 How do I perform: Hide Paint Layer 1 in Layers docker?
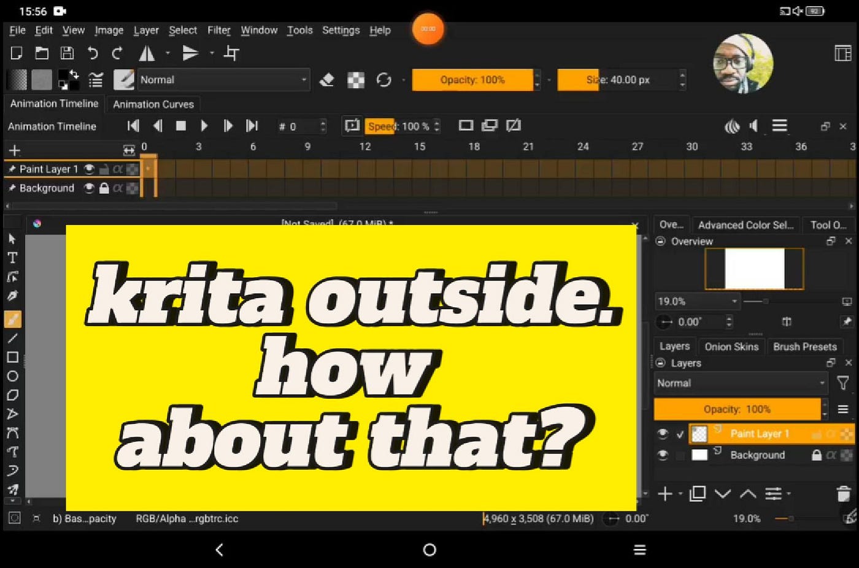point(663,434)
